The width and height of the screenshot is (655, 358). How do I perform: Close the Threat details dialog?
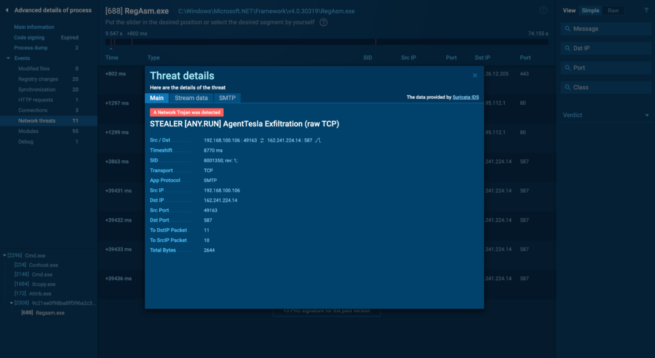(x=475, y=75)
